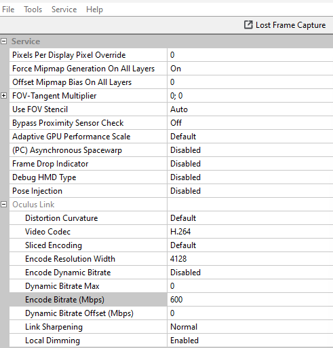The width and height of the screenshot is (333, 348).
Task: Edit Encode Bitrate value 600
Action: [x=250, y=300]
